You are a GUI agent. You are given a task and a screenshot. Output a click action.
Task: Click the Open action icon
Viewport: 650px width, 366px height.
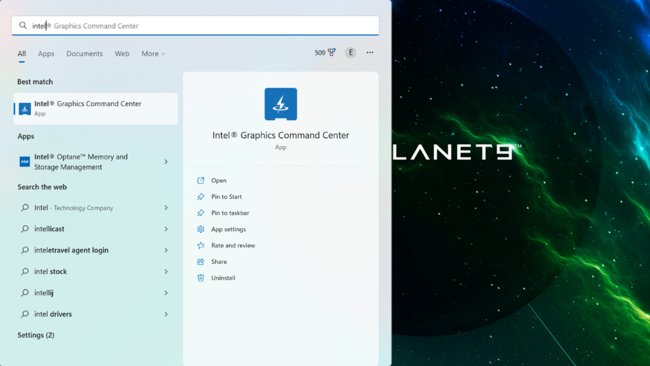click(201, 180)
